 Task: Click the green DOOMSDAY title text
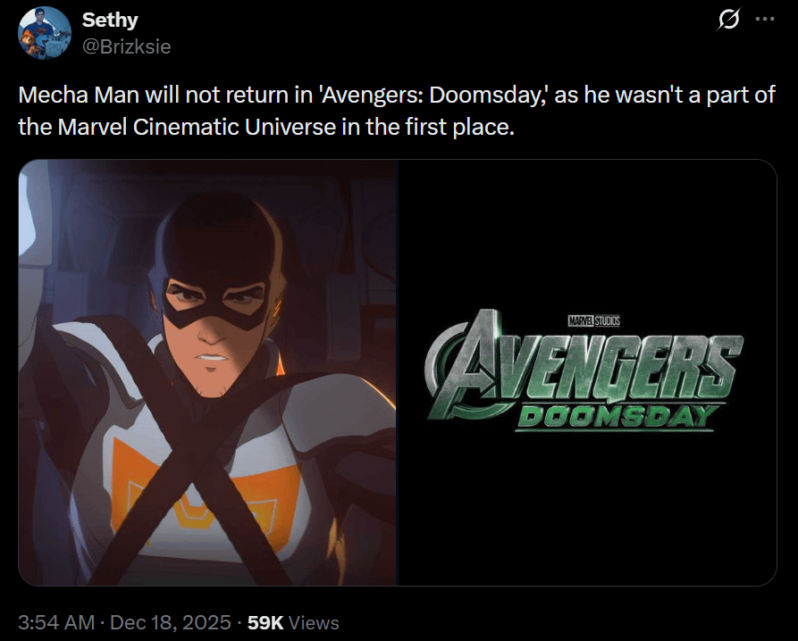[618, 417]
